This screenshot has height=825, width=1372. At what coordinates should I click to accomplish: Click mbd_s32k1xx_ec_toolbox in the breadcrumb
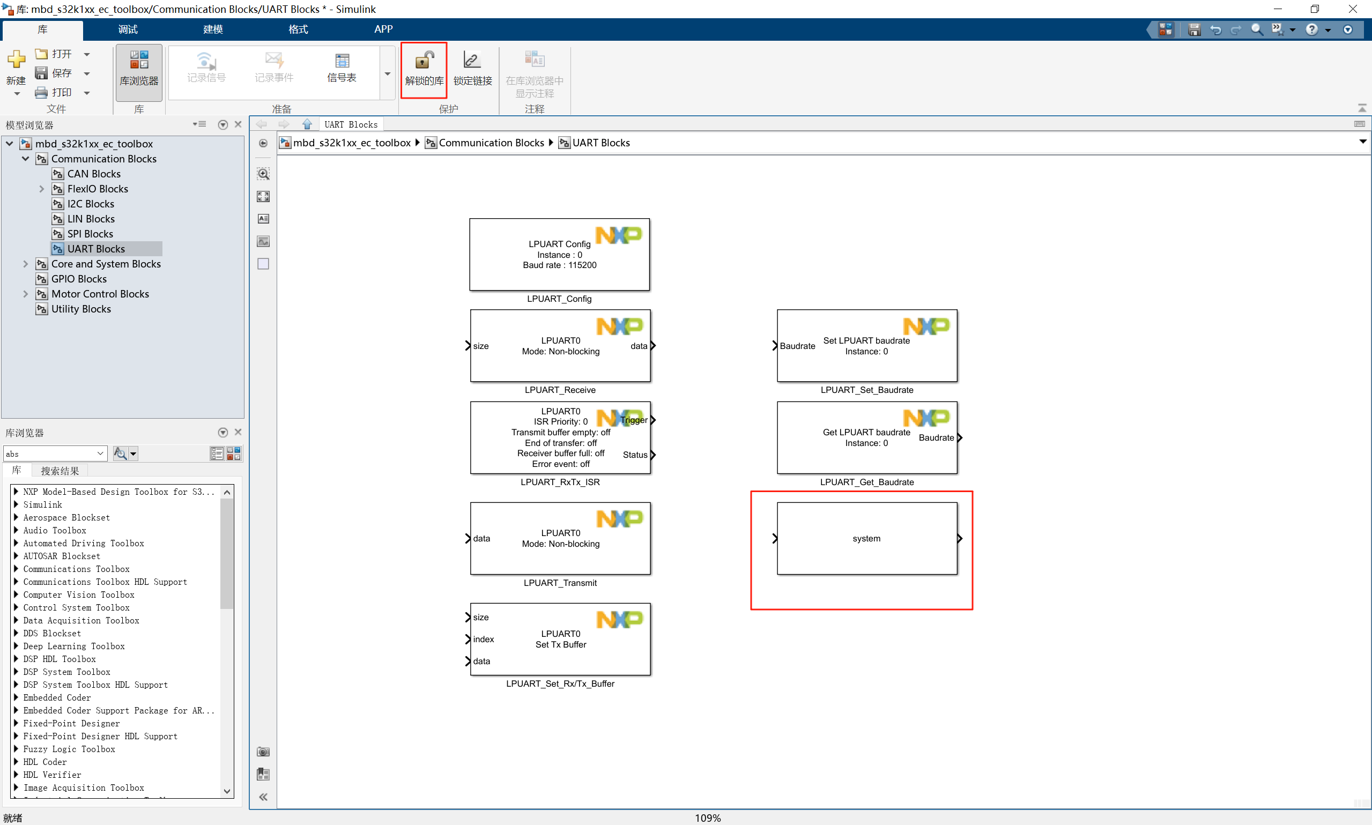352,143
